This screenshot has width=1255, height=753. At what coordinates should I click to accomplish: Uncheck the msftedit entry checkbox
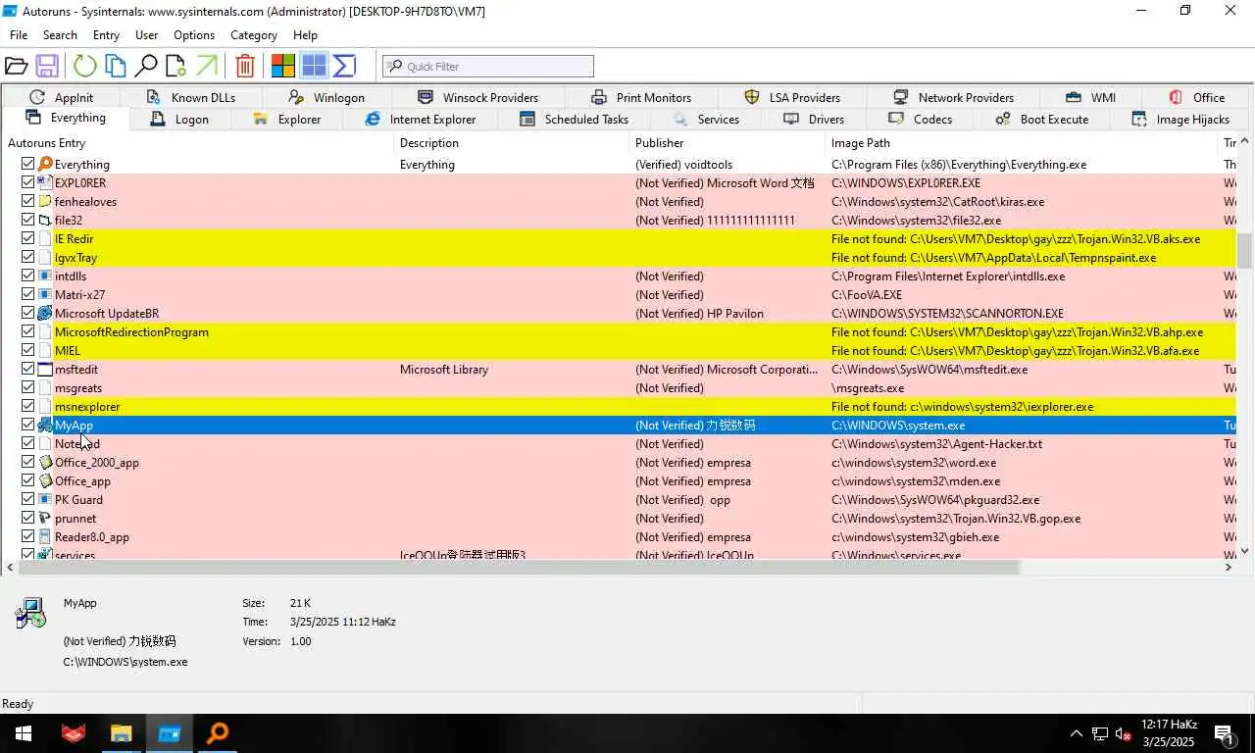pos(27,370)
